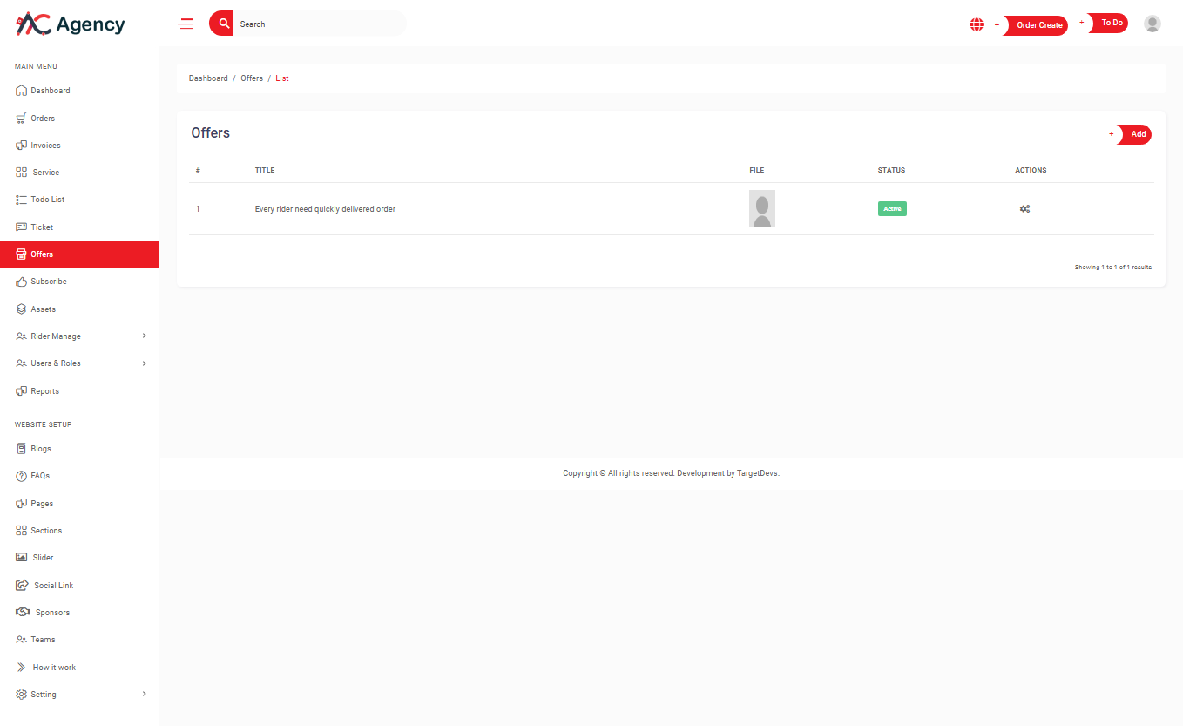Image resolution: width=1183 pixels, height=726 pixels.
Task: Open the Invoices menu item
Action: 45,146
